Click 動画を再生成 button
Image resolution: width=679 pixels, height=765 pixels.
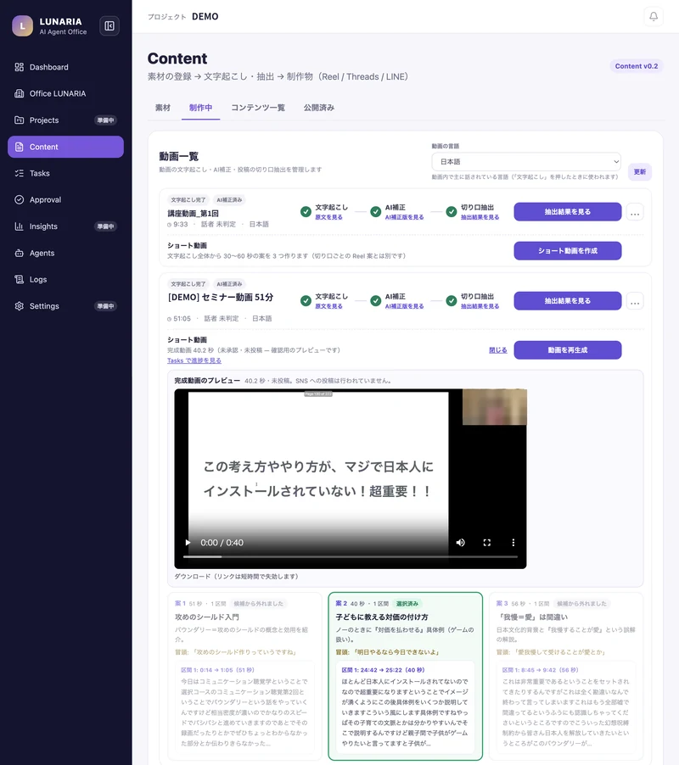[x=567, y=350]
